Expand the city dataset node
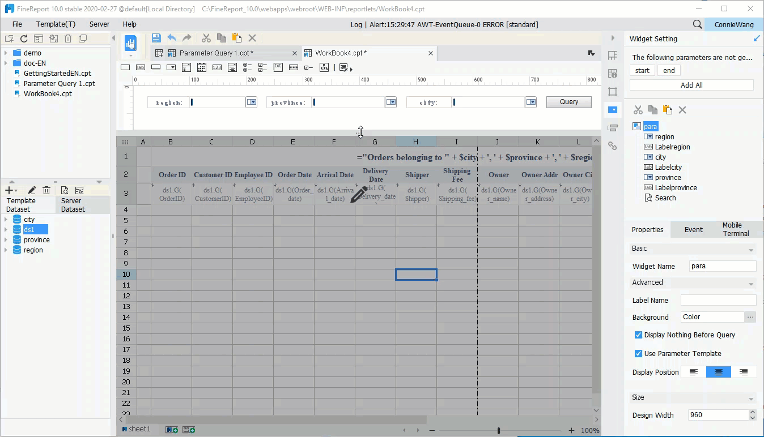 coord(6,219)
